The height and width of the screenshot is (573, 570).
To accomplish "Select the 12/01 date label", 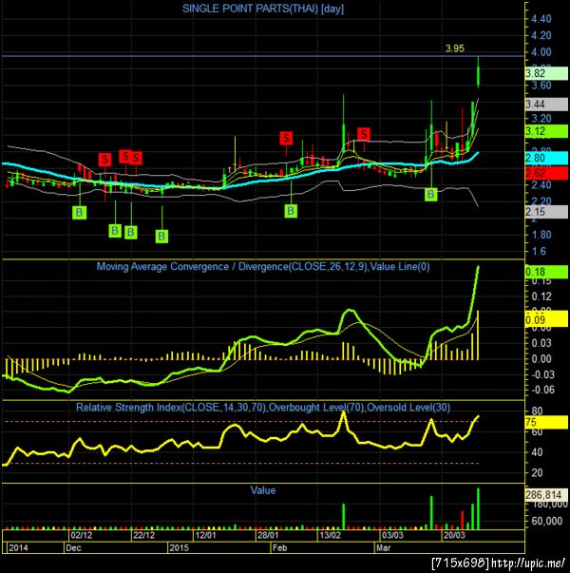I will 205,535.
